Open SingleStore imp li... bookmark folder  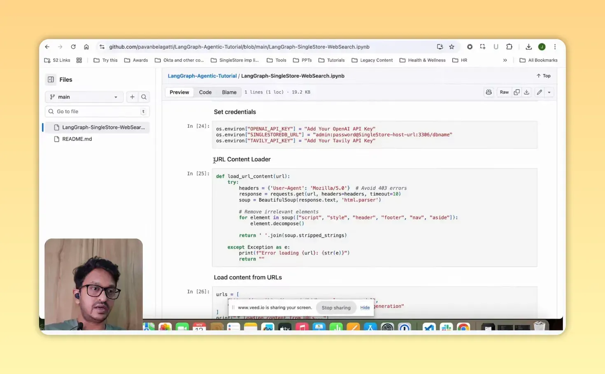click(235, 60)
